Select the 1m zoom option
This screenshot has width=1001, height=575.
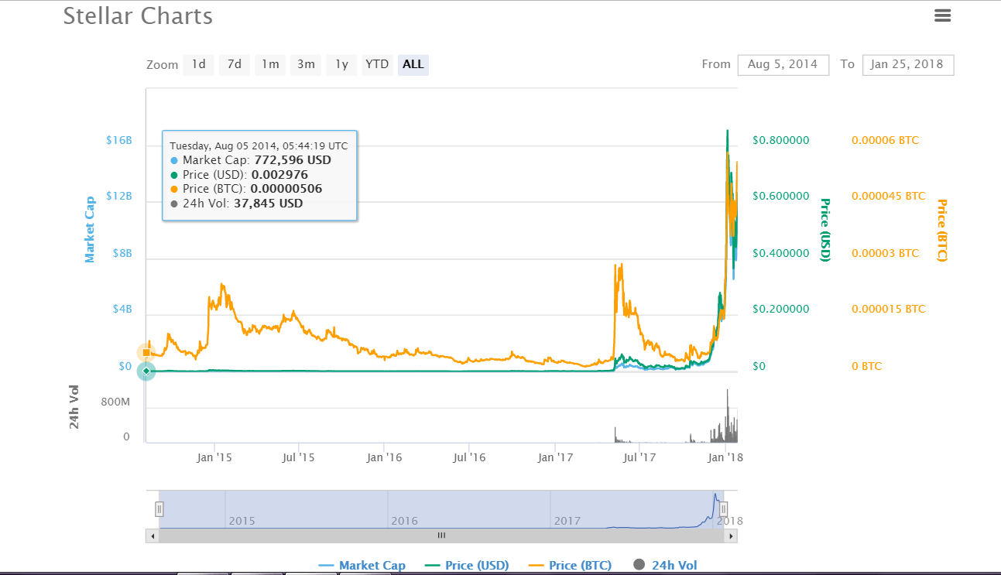click(270, 64)
